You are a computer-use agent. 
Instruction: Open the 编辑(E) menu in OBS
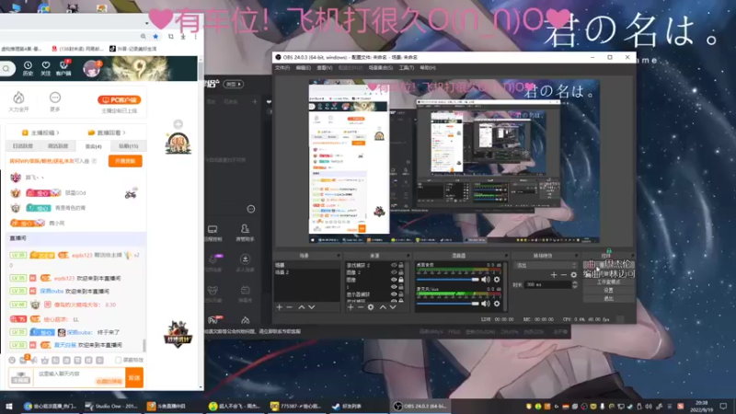tap(304, 68)
